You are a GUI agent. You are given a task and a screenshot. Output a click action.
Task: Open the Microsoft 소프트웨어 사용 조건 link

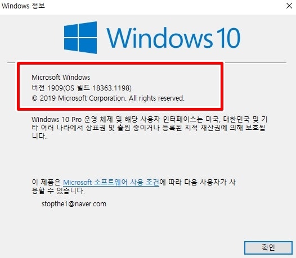111,182
